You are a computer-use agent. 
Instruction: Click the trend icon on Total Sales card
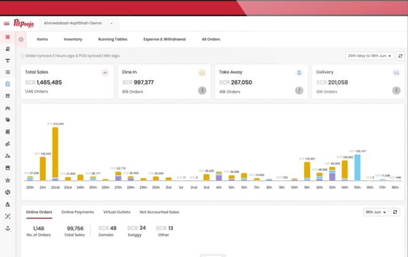(x=105, y=73)
